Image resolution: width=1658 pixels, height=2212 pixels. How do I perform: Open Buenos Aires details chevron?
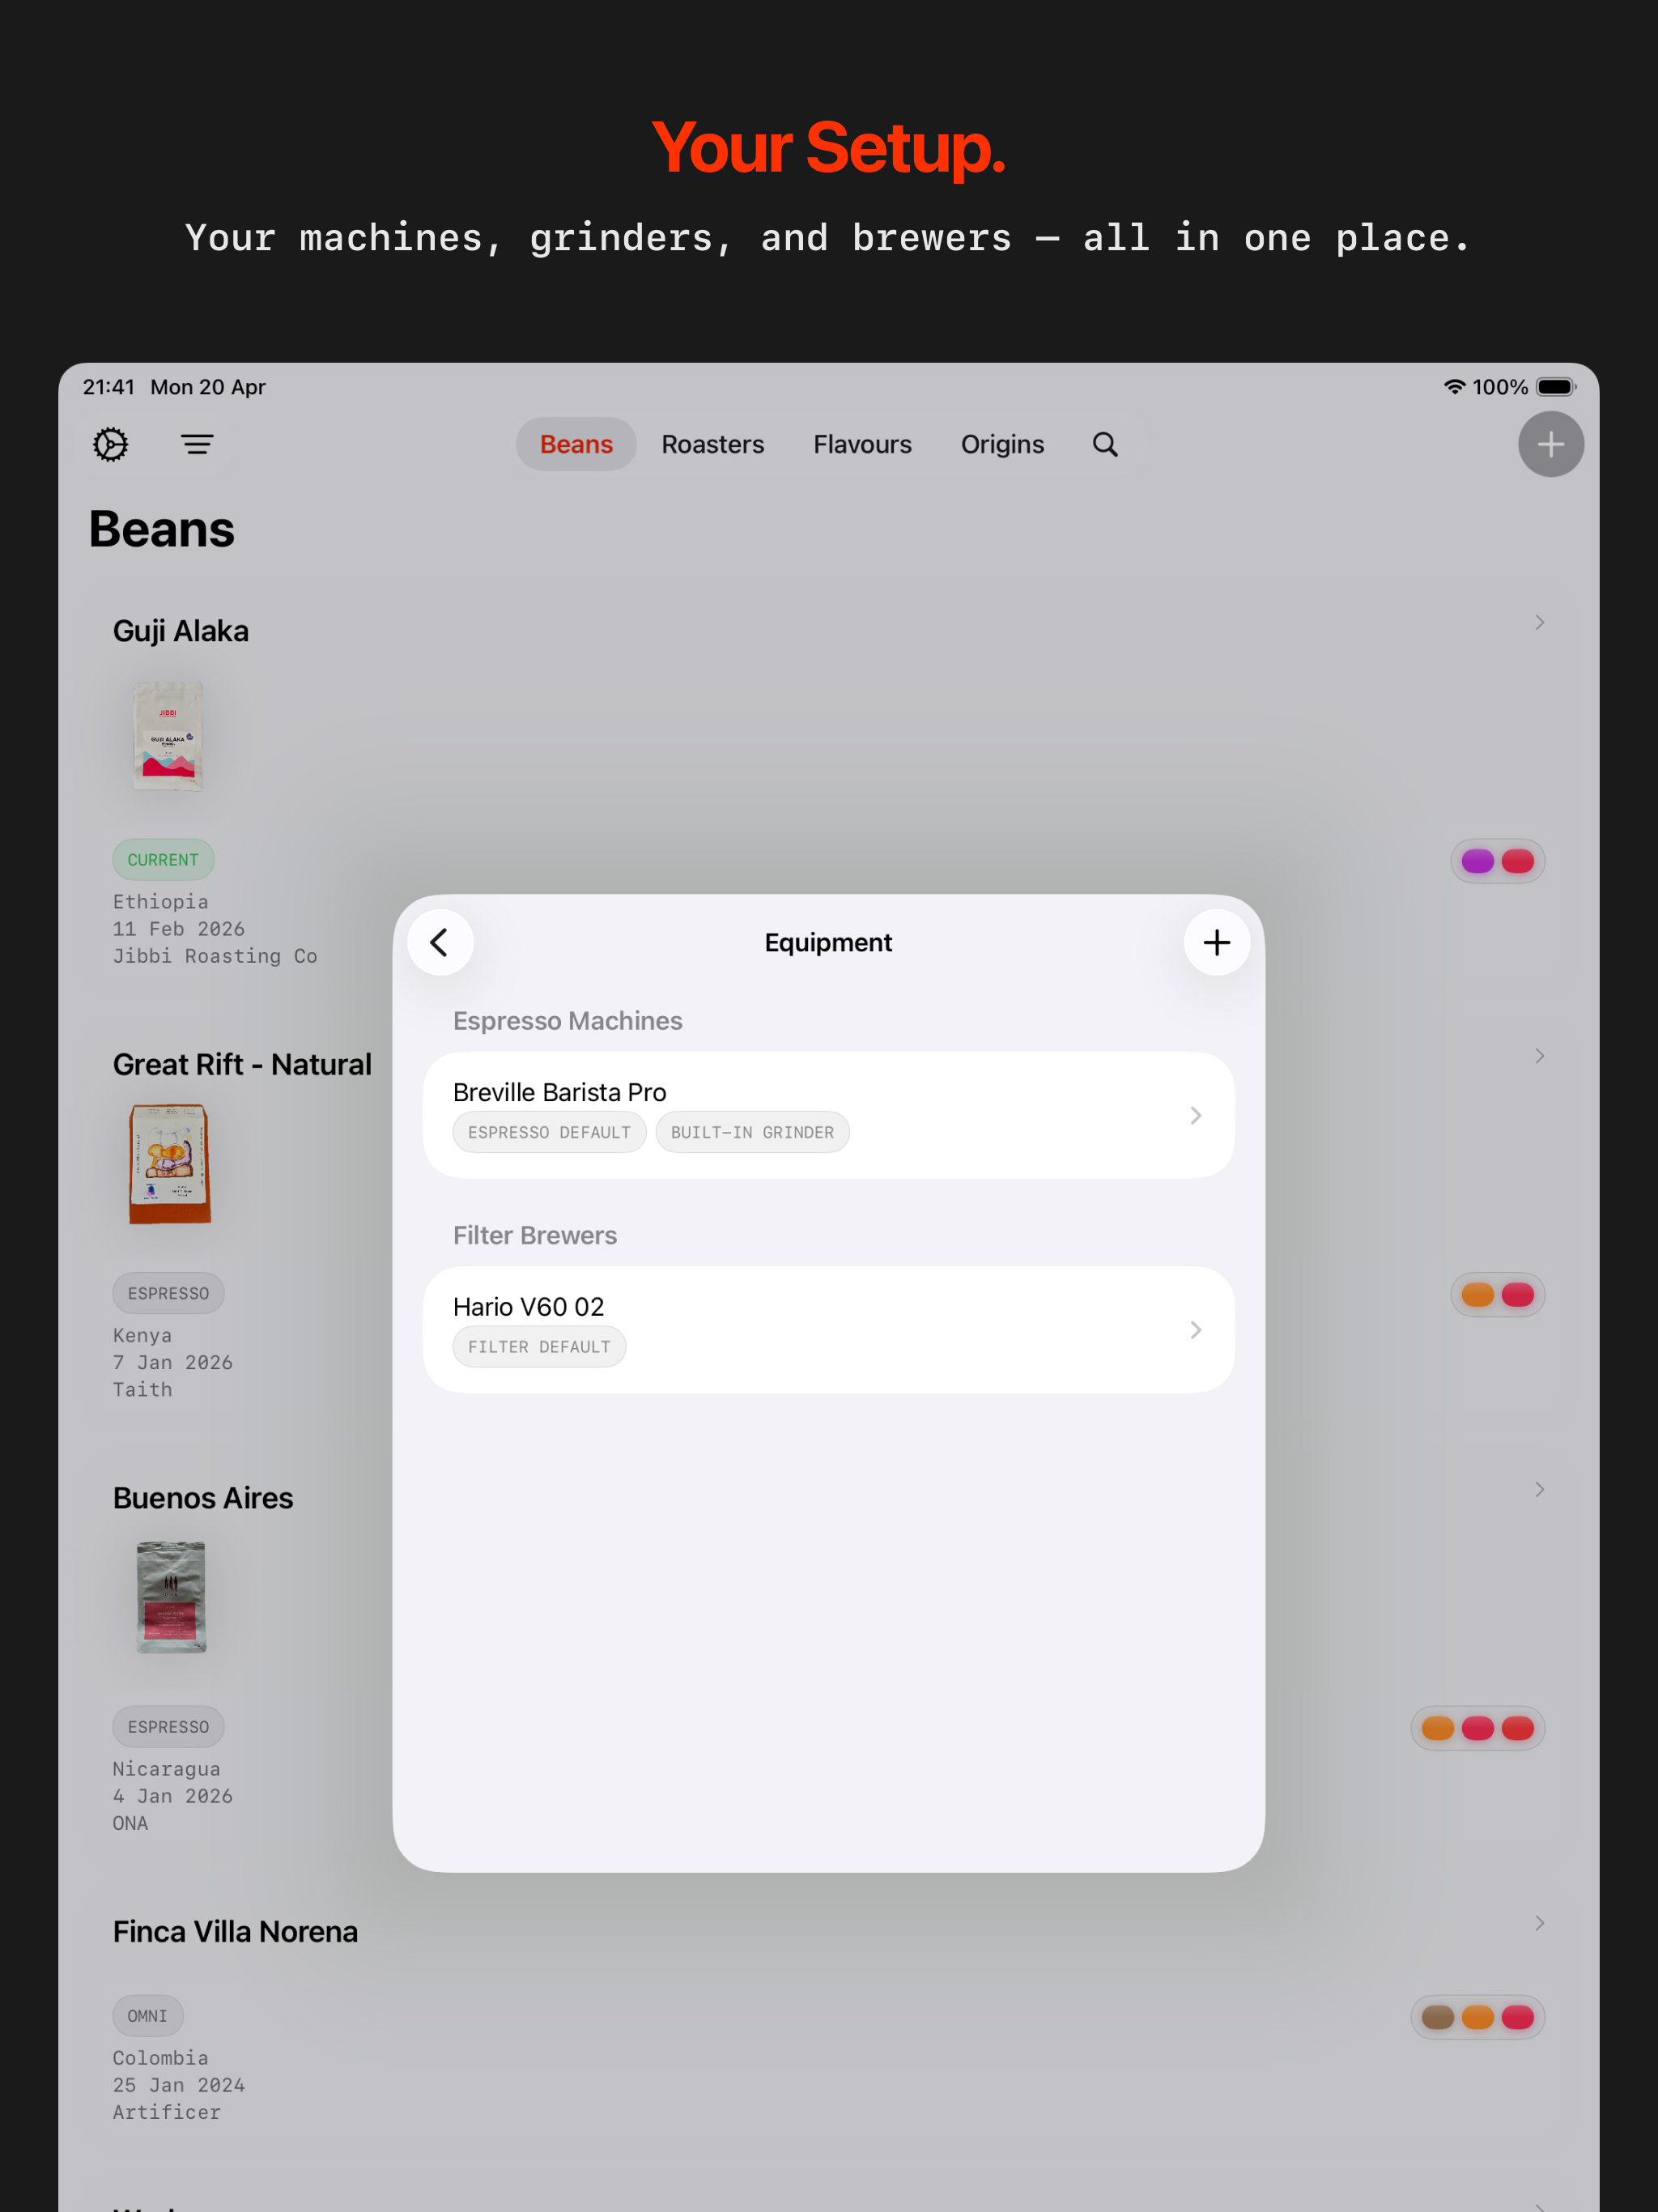click(x=1539, y=1490)
